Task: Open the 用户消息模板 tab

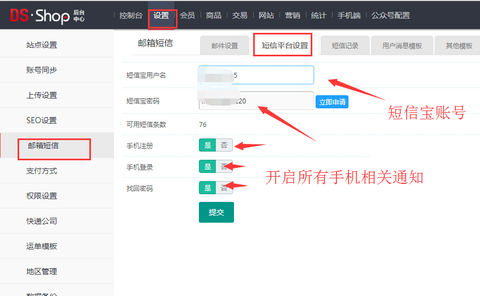Action: coord(402,46)
